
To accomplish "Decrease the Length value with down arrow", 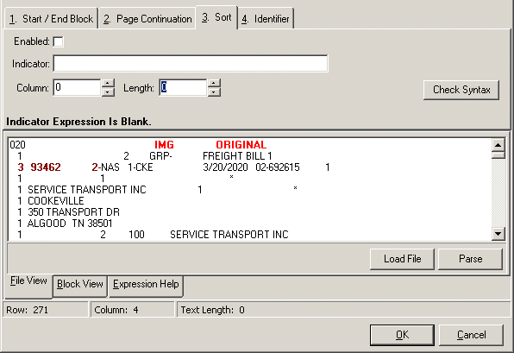I will [x=214, y=91].
